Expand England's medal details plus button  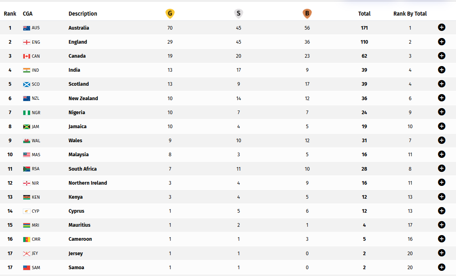coord(442,42)
